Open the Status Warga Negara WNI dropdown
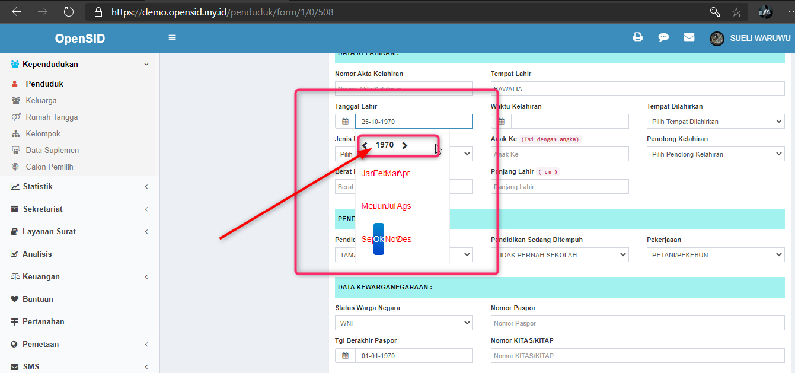The width and height of the screenshot is (795, 373). [x=404, y=323]
